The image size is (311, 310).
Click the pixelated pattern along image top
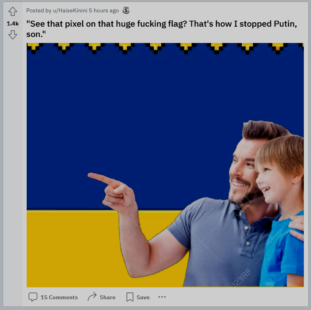click(x=155, y=48)
